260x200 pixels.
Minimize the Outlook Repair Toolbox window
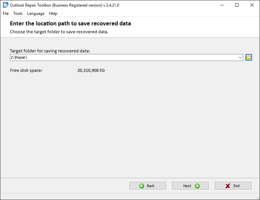click(222, 5)
